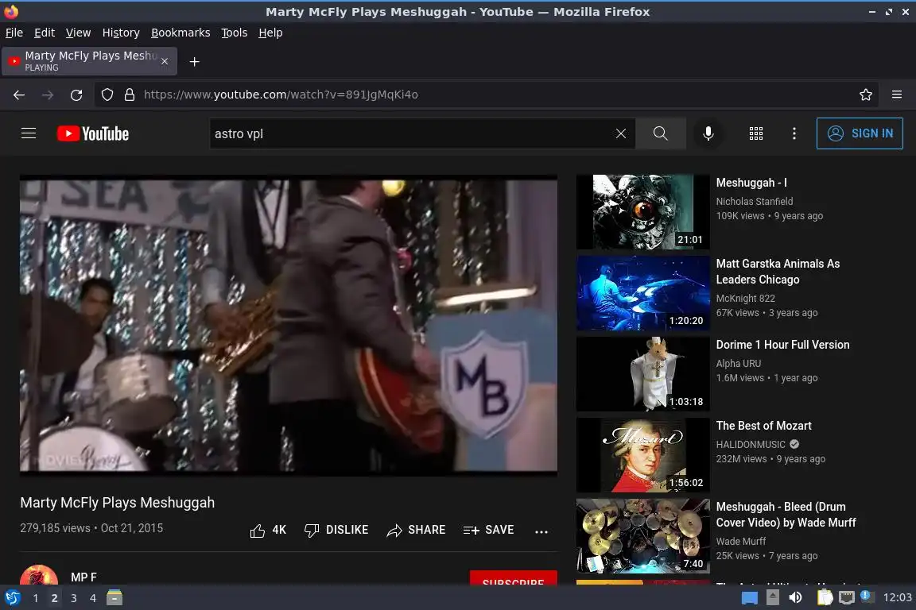This screenshot has height=610, width=916.
Task: Open Dorime 1 Hour thumbnail
Action: point(642,374)
